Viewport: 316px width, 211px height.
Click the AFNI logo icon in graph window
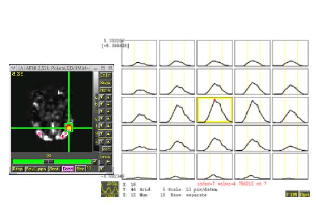[110, 189]
